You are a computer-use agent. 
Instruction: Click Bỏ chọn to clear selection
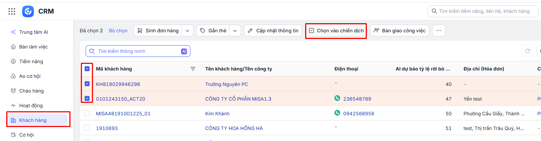coord(118,30)
